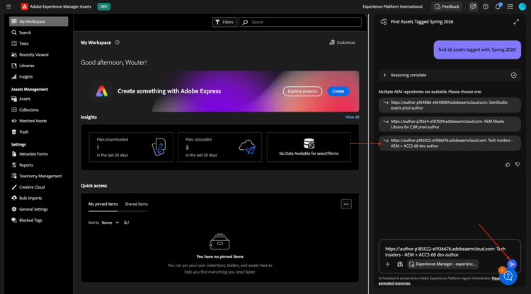Viewport: 531px width, 294px height.
Task: Choose GenStudio assets prod author repository
Action: coord(450,105)
